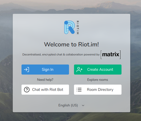This screenshot has height=121, width=141.
Task: Start a Chat with Riot Bot
Action: point(45,90)
